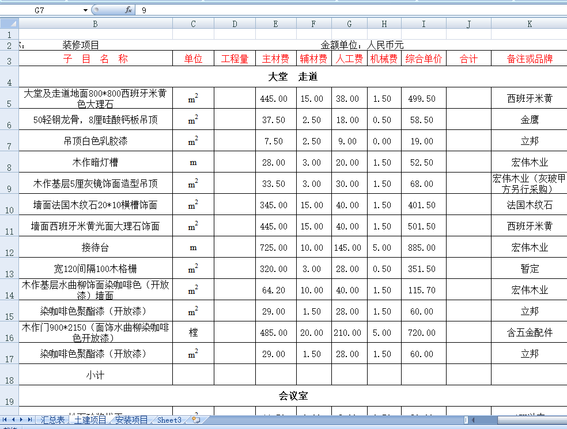The height and width of the screenshot is (429, 567).
Task: Select the cell 墙面法国木纹石20*10横槽饰面
Action: click(x=96, y=205)
